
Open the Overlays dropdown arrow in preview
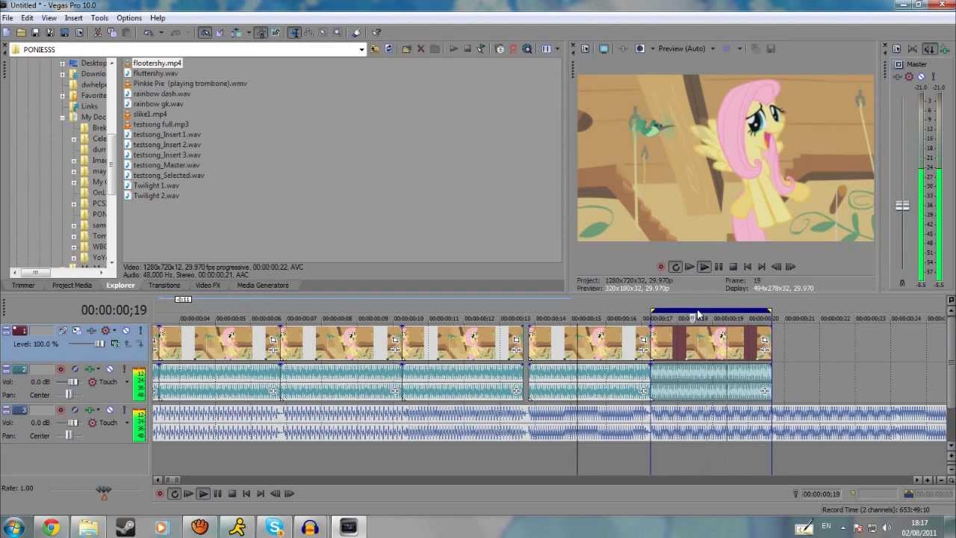coord(739,49)
